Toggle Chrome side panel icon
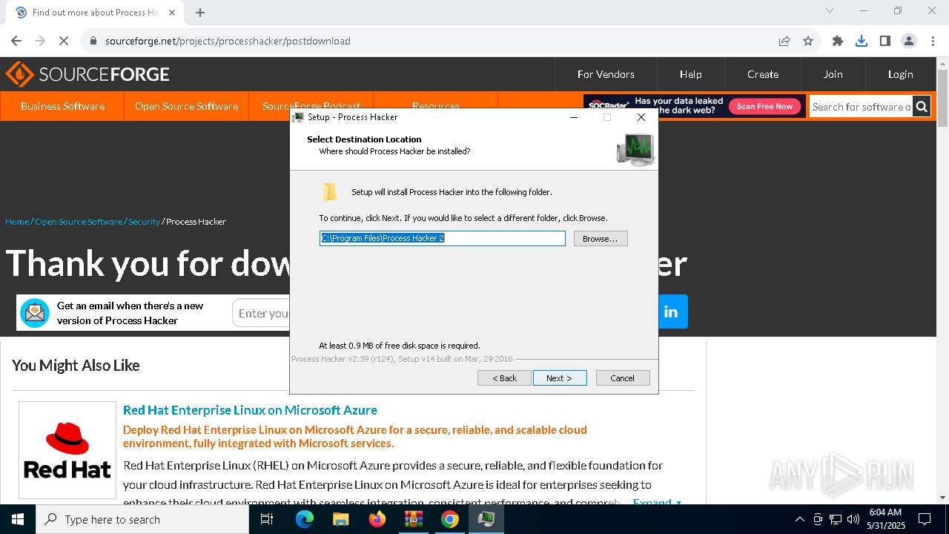Screen dimensions: 949x534 (x=885, y=41)
